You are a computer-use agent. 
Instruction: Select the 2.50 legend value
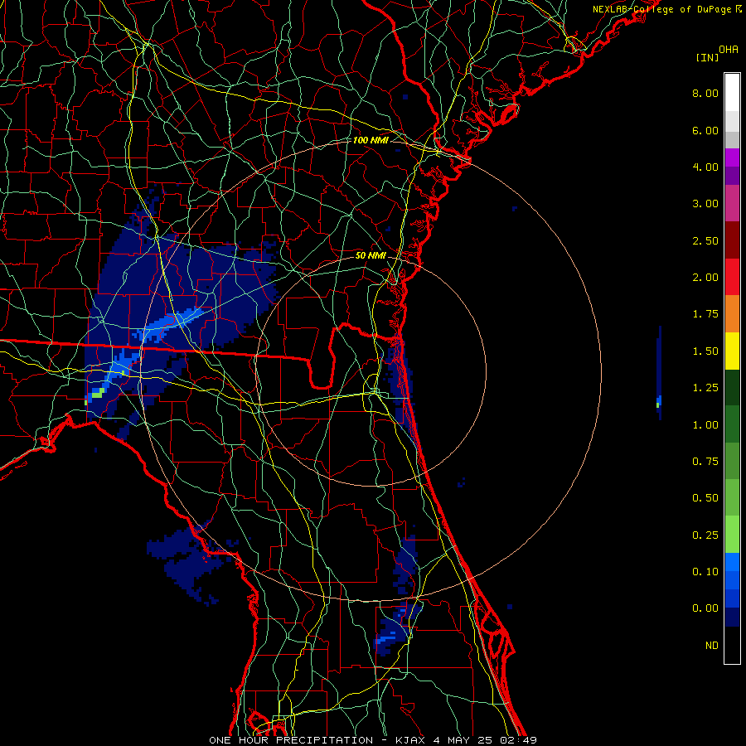(x=705, y=240)
